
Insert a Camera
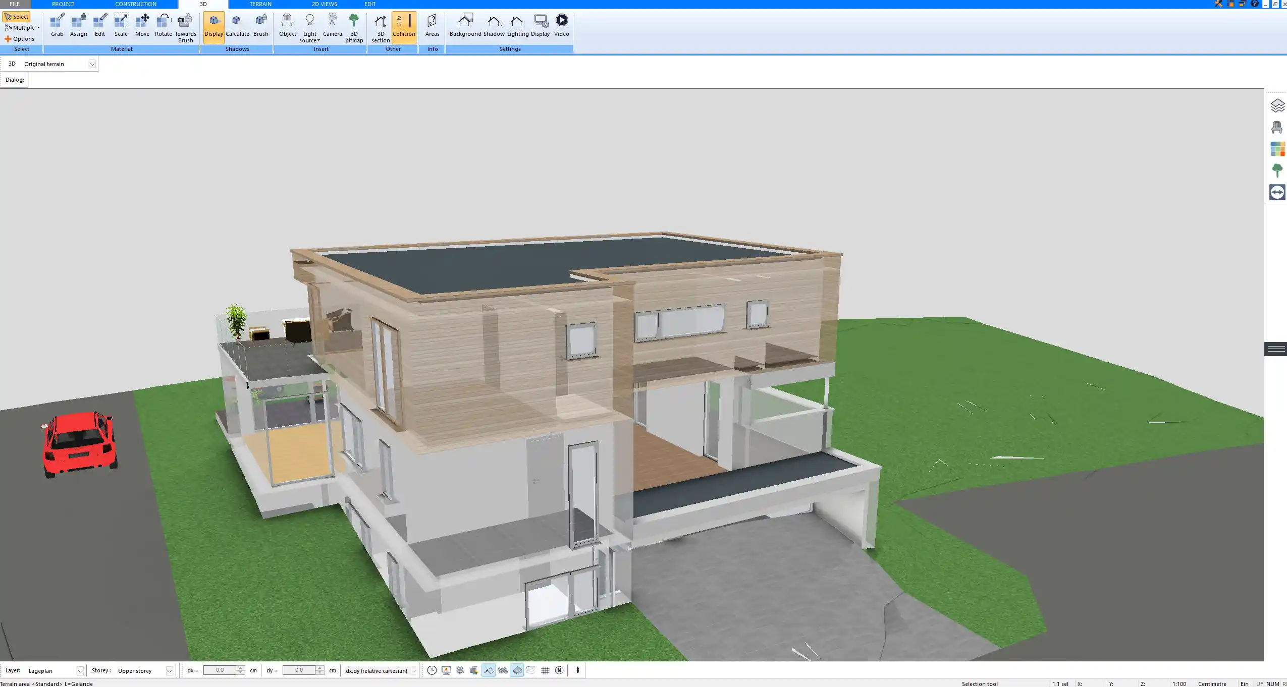(x=333, y=25)
